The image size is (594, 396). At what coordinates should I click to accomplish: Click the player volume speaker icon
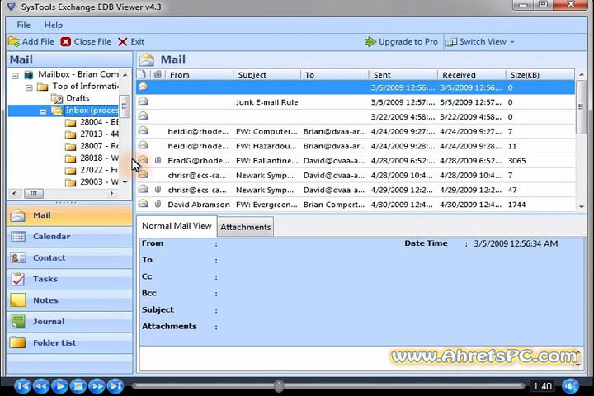571,386
